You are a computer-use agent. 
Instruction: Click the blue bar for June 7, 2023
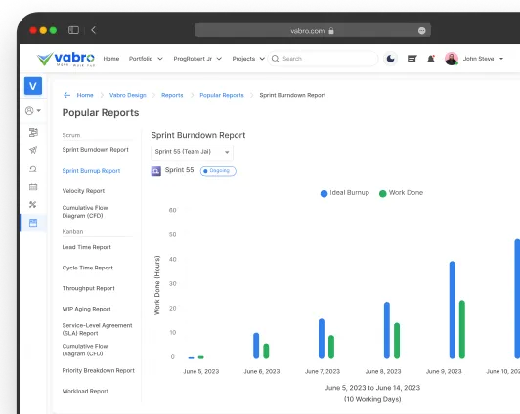322,339
